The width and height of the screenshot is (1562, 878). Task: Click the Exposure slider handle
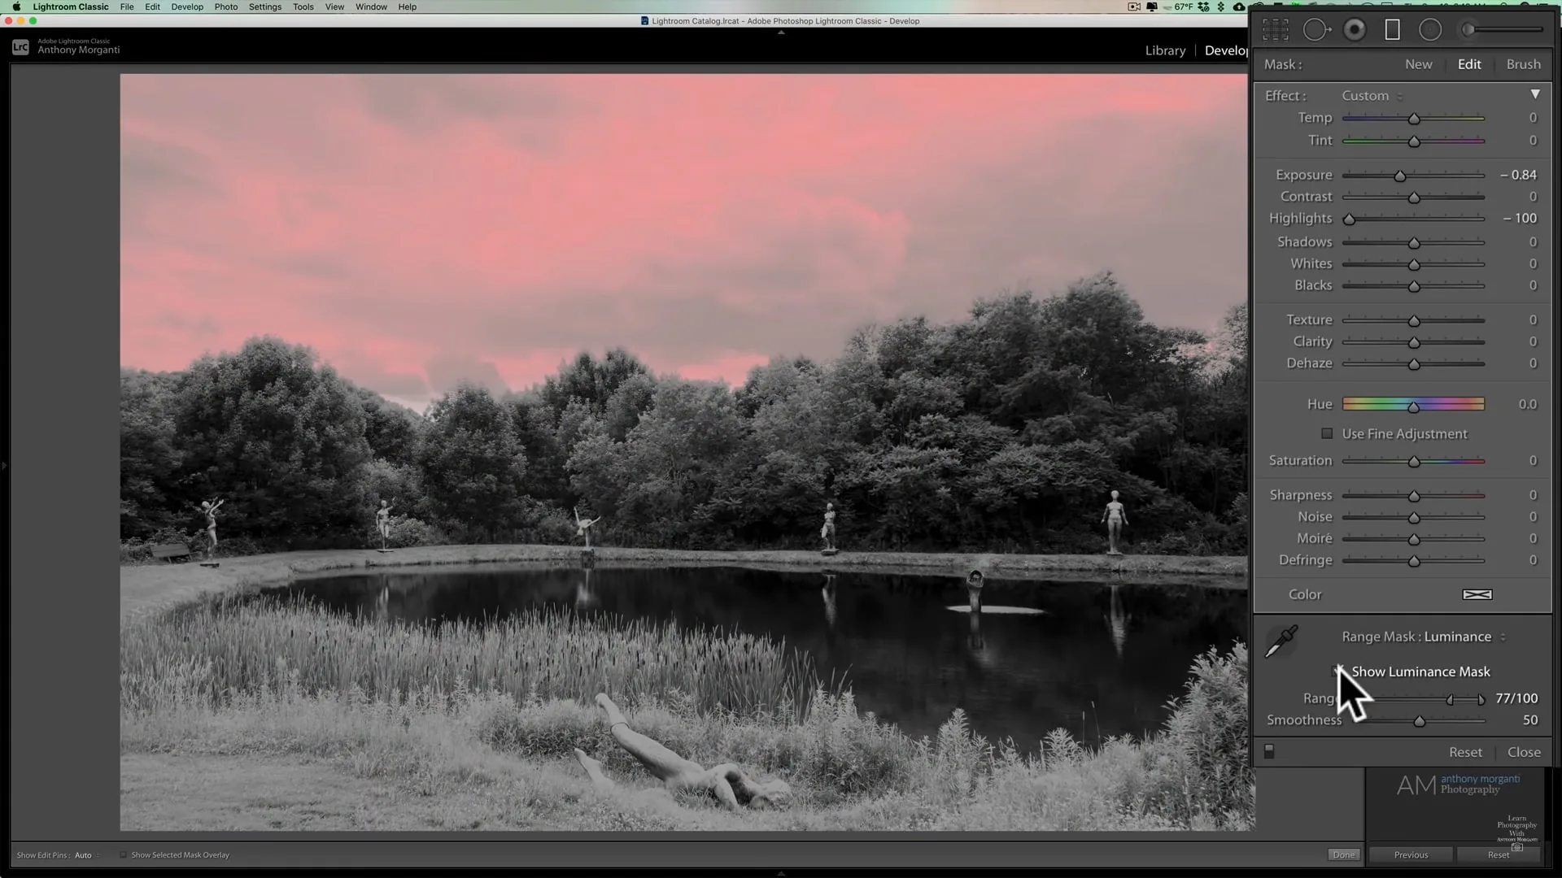tap(1400, 176)
